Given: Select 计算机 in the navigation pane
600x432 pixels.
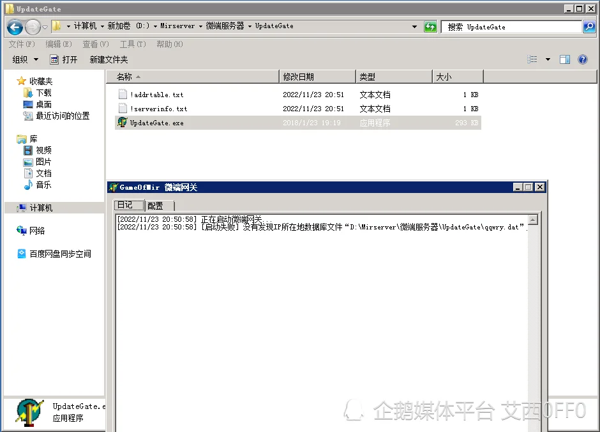Looking at the screenshot, I should point(41,208).
